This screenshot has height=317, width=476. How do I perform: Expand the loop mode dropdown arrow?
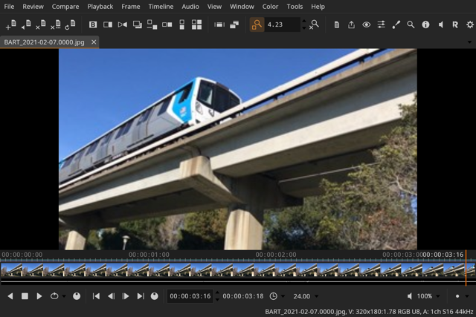[x=64, y=296]
